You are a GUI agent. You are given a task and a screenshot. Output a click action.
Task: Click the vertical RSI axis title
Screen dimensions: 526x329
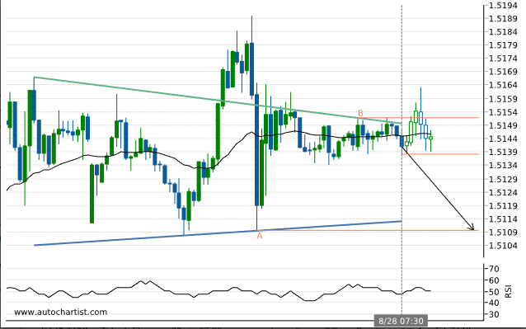(509, 291)
